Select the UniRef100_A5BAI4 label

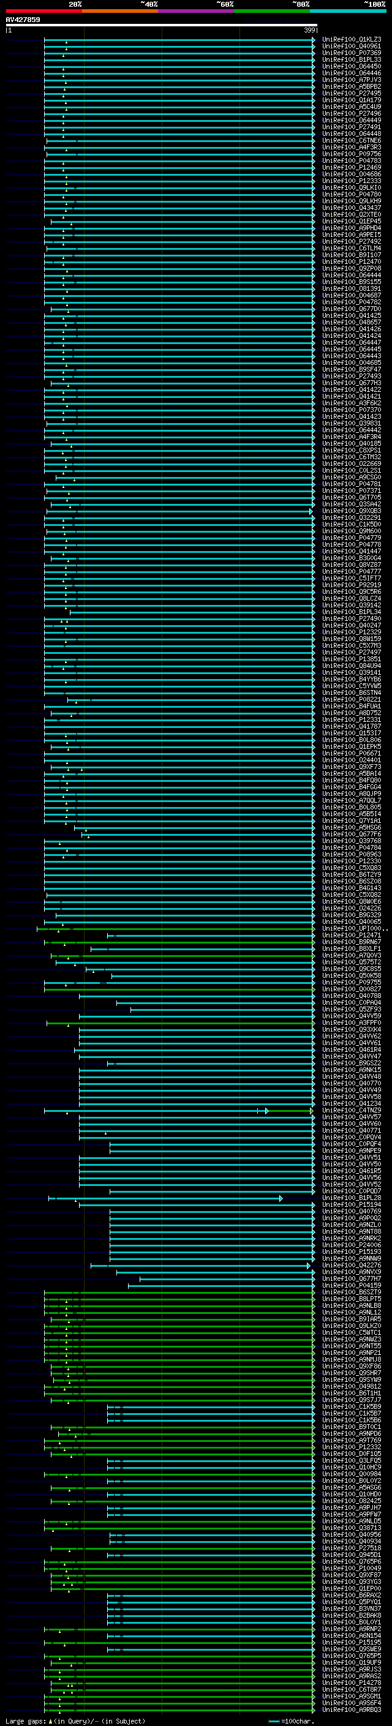[x=352, y=774]
